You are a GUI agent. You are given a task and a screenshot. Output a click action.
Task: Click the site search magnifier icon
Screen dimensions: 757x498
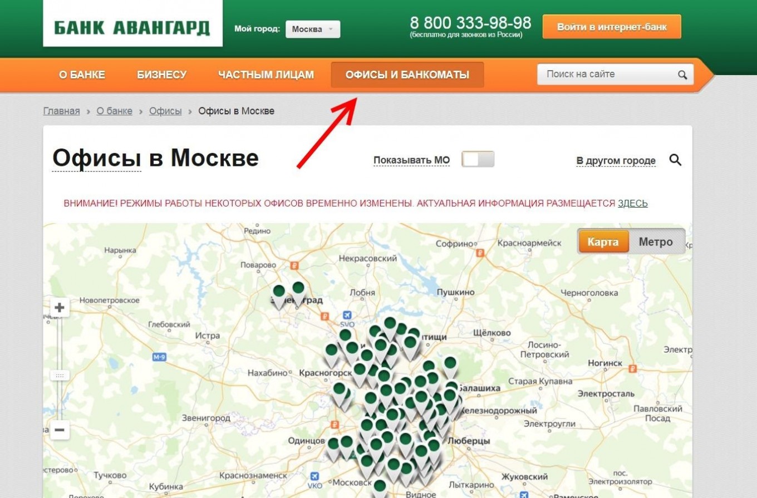(x=682, y=75)
